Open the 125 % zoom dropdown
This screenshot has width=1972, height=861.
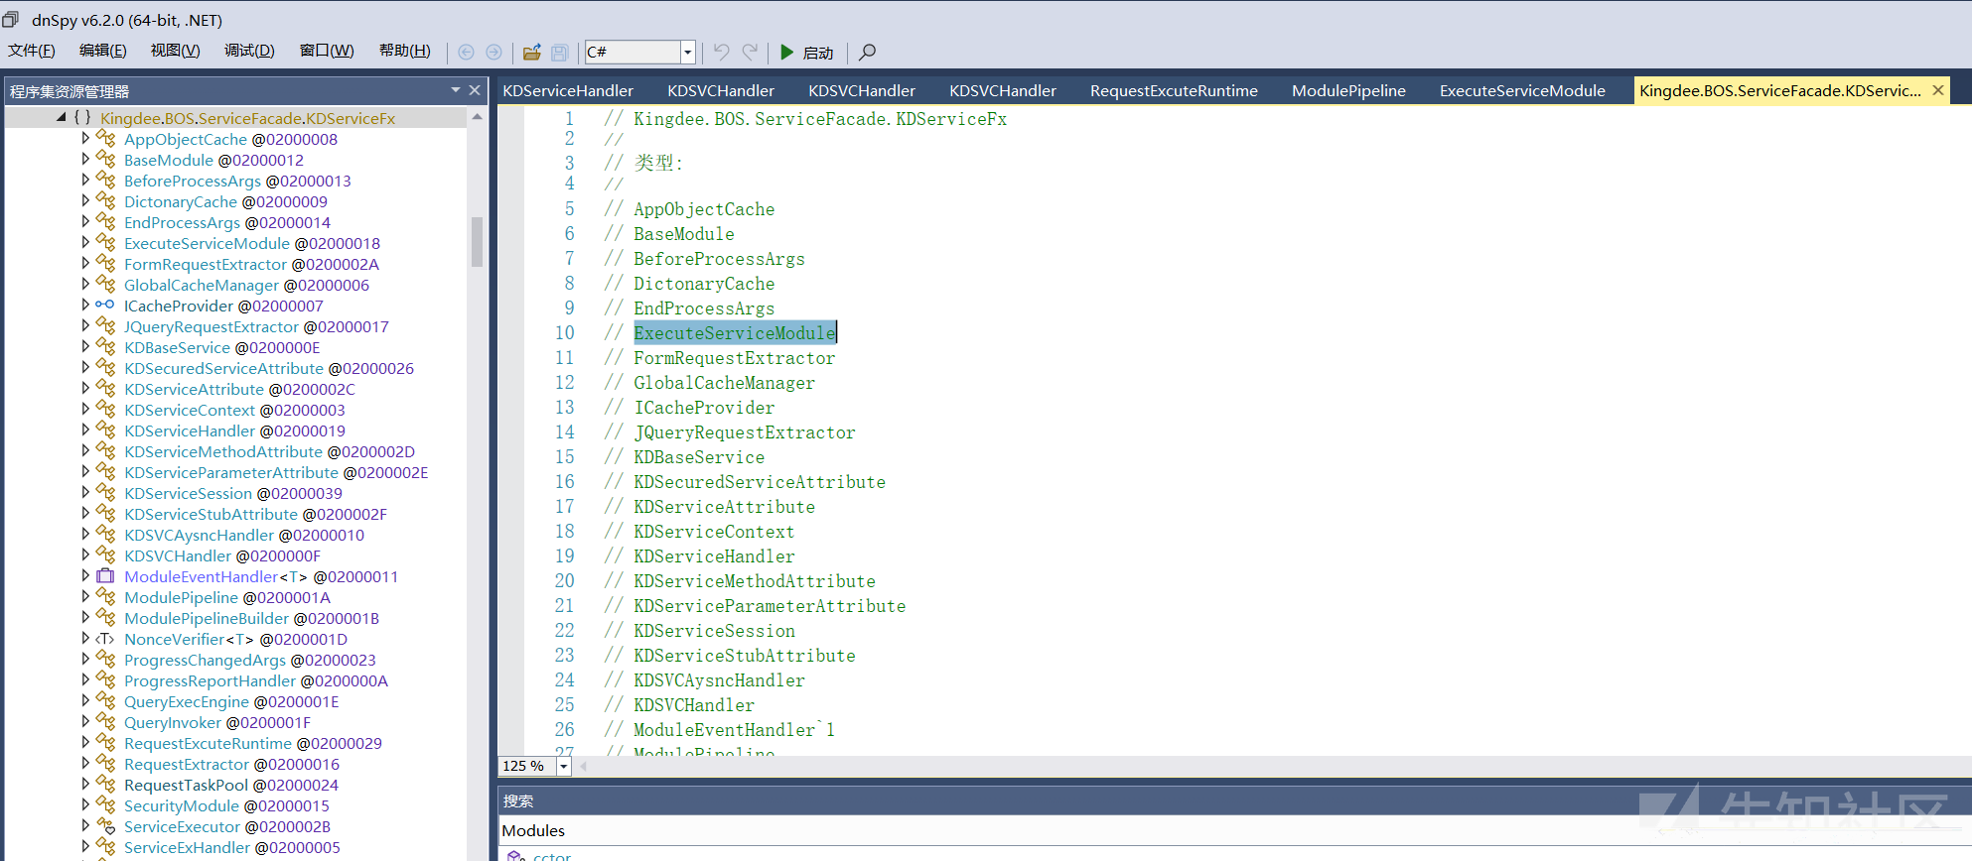[564, 766]
